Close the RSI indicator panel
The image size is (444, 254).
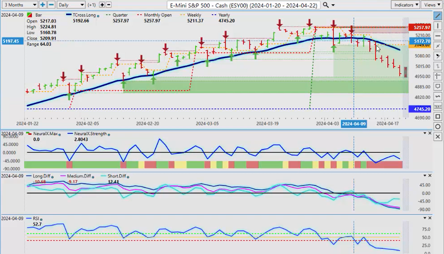tap(430, 218)
